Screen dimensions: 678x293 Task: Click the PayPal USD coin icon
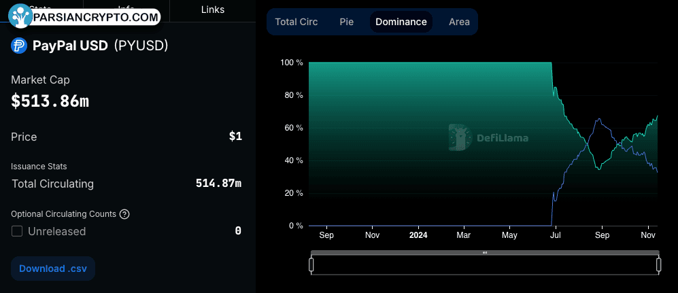point(19,46)
